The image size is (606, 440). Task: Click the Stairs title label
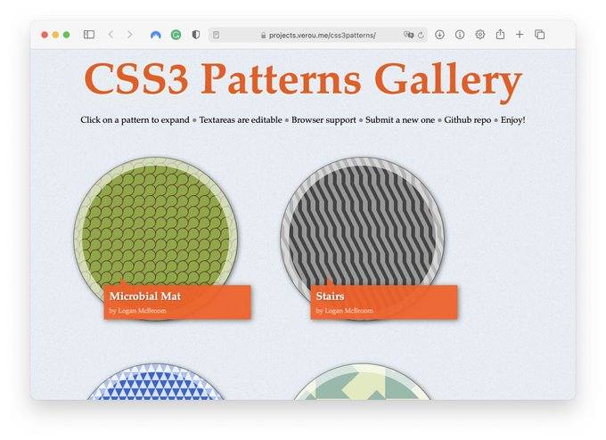pyautogui.click(x=330, y=297)
